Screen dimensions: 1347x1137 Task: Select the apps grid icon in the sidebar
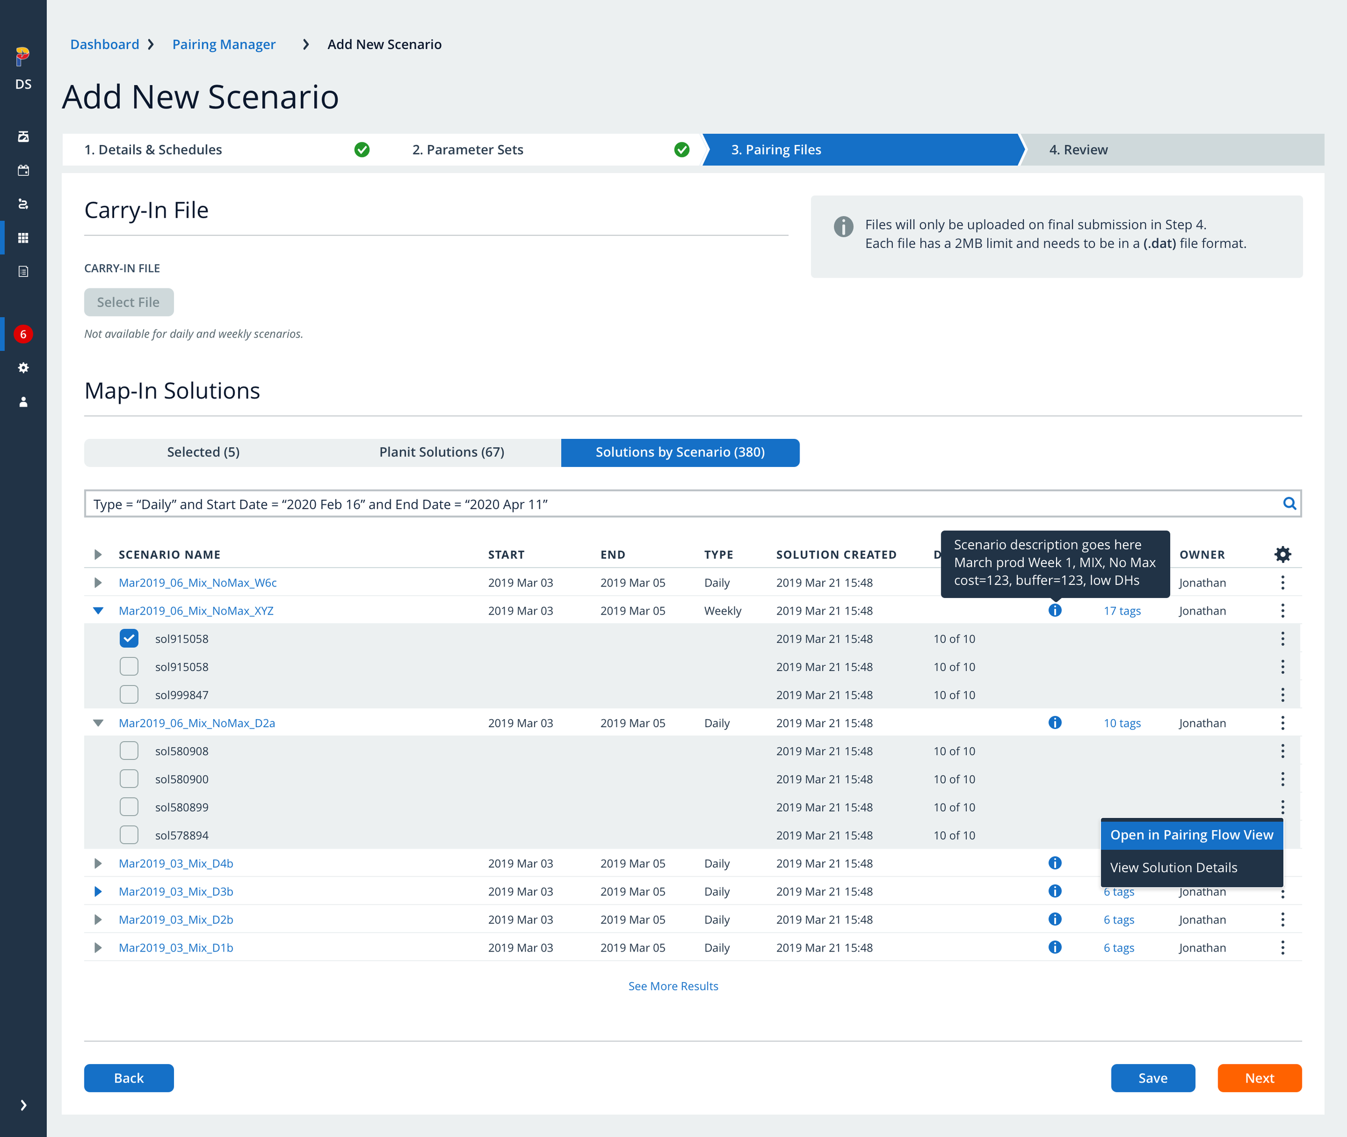pyautogui.click(x=23, y=238)
